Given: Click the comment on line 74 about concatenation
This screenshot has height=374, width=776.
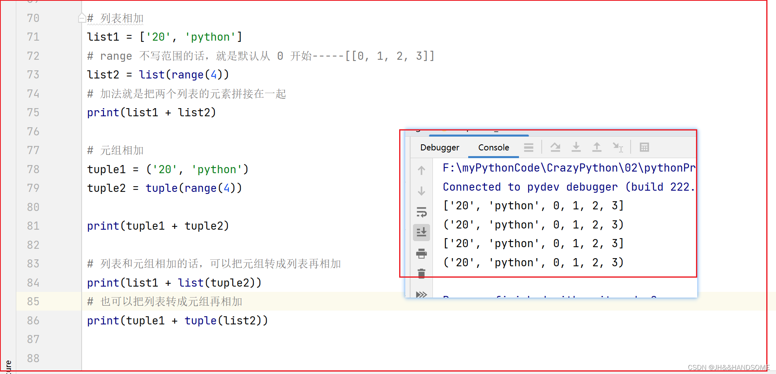Looking at the screenshot, I should [x=187, y=94].
